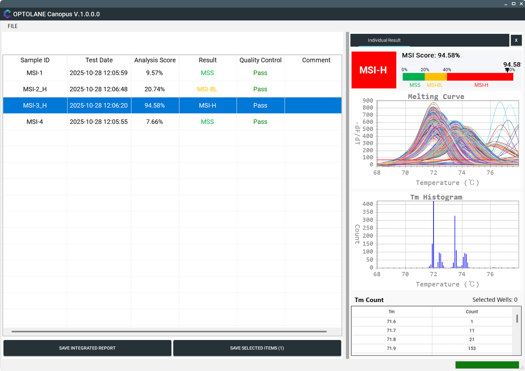Click the yellow MSI-BL segment of score bar
Image resolution: width=525 pixels, height=371 pixels.
click(x=436, y=77)
